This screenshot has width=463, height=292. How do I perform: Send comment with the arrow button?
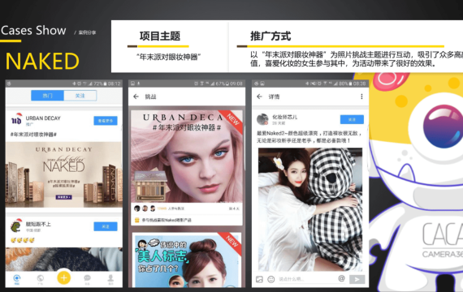tap(357, 279)
